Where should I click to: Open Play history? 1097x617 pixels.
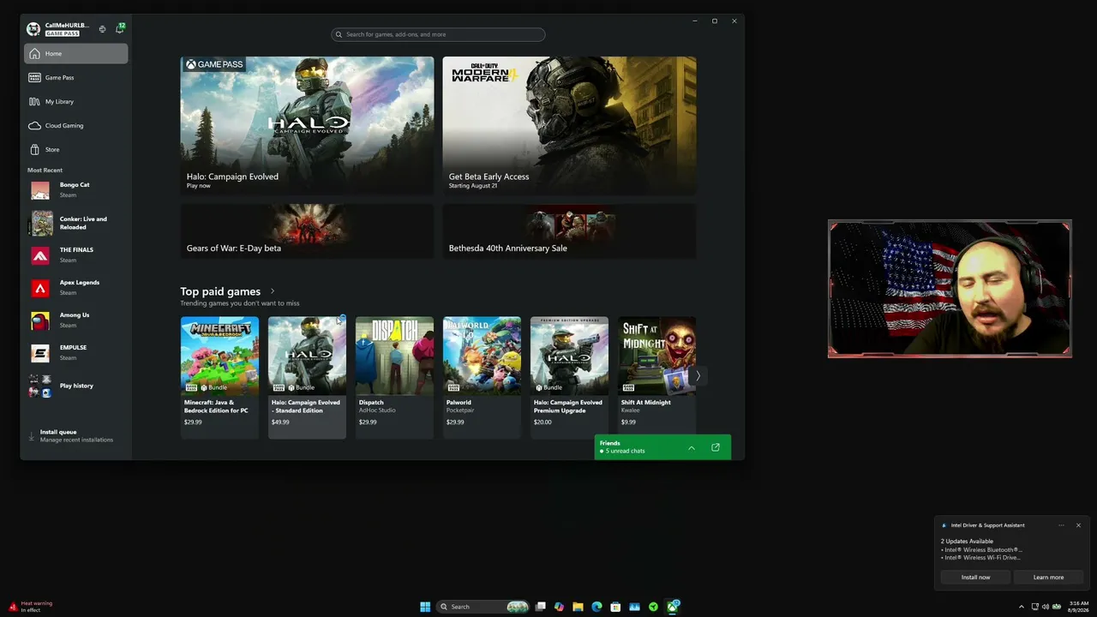pyautogui.click(x=76, y=386)
